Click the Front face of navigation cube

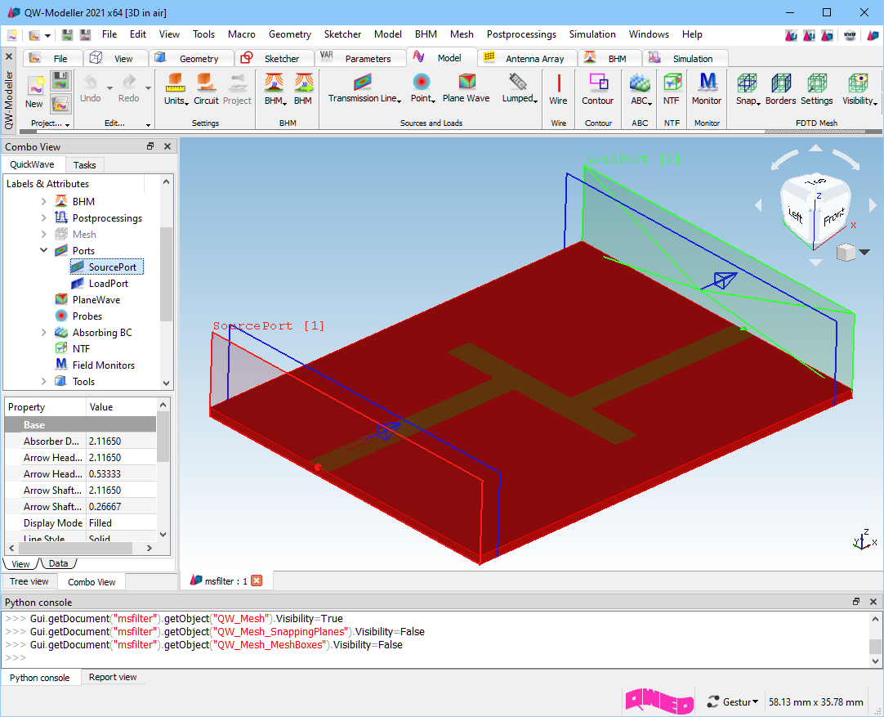coord(833,217)
